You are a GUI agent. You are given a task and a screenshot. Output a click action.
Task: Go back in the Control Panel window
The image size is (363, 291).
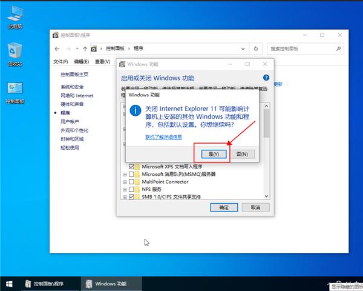click(x=57, y=48)
